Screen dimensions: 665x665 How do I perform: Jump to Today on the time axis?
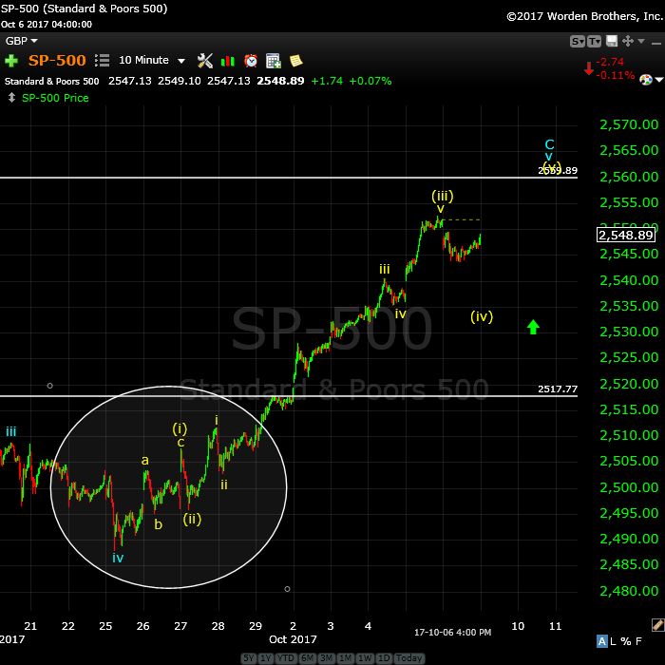(408, 658)
